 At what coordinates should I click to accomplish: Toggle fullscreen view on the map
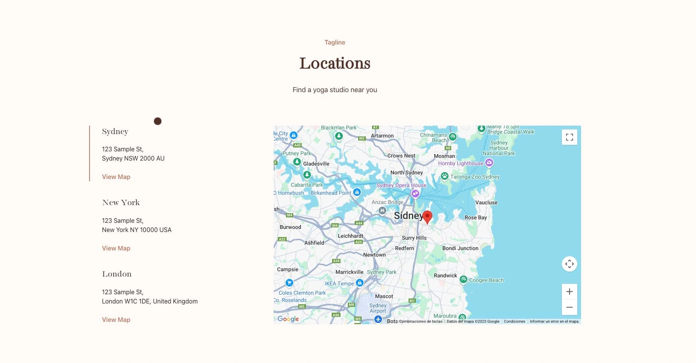pyautogui.click(x=569, y=137)
